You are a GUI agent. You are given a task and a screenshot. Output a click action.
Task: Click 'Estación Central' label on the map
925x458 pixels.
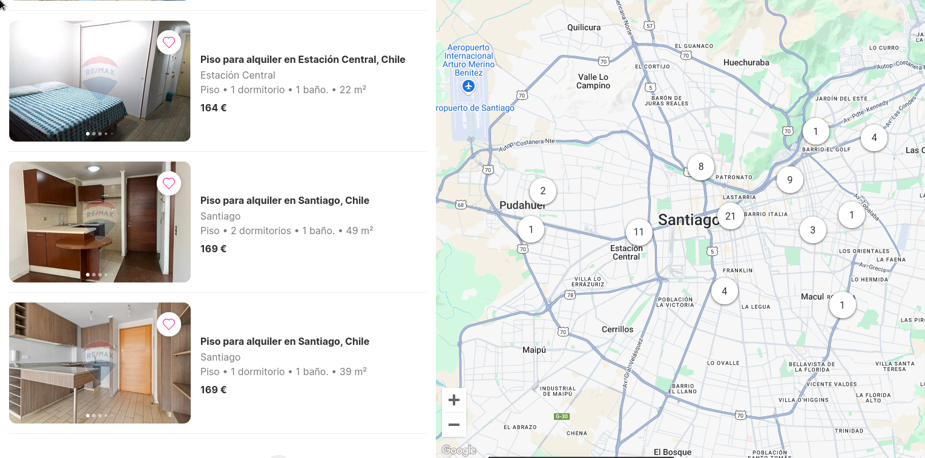627,252
